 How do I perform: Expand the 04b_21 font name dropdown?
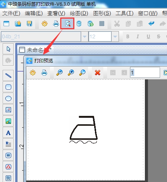(85, 36)
